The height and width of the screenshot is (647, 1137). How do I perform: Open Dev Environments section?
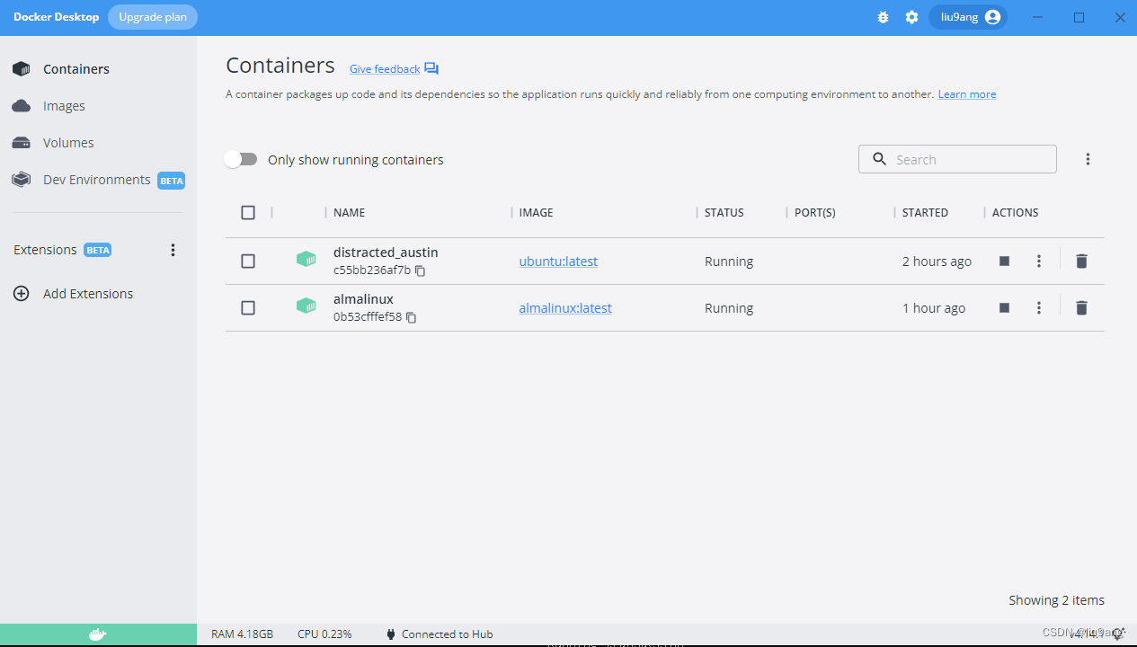[x=97, y=180]
